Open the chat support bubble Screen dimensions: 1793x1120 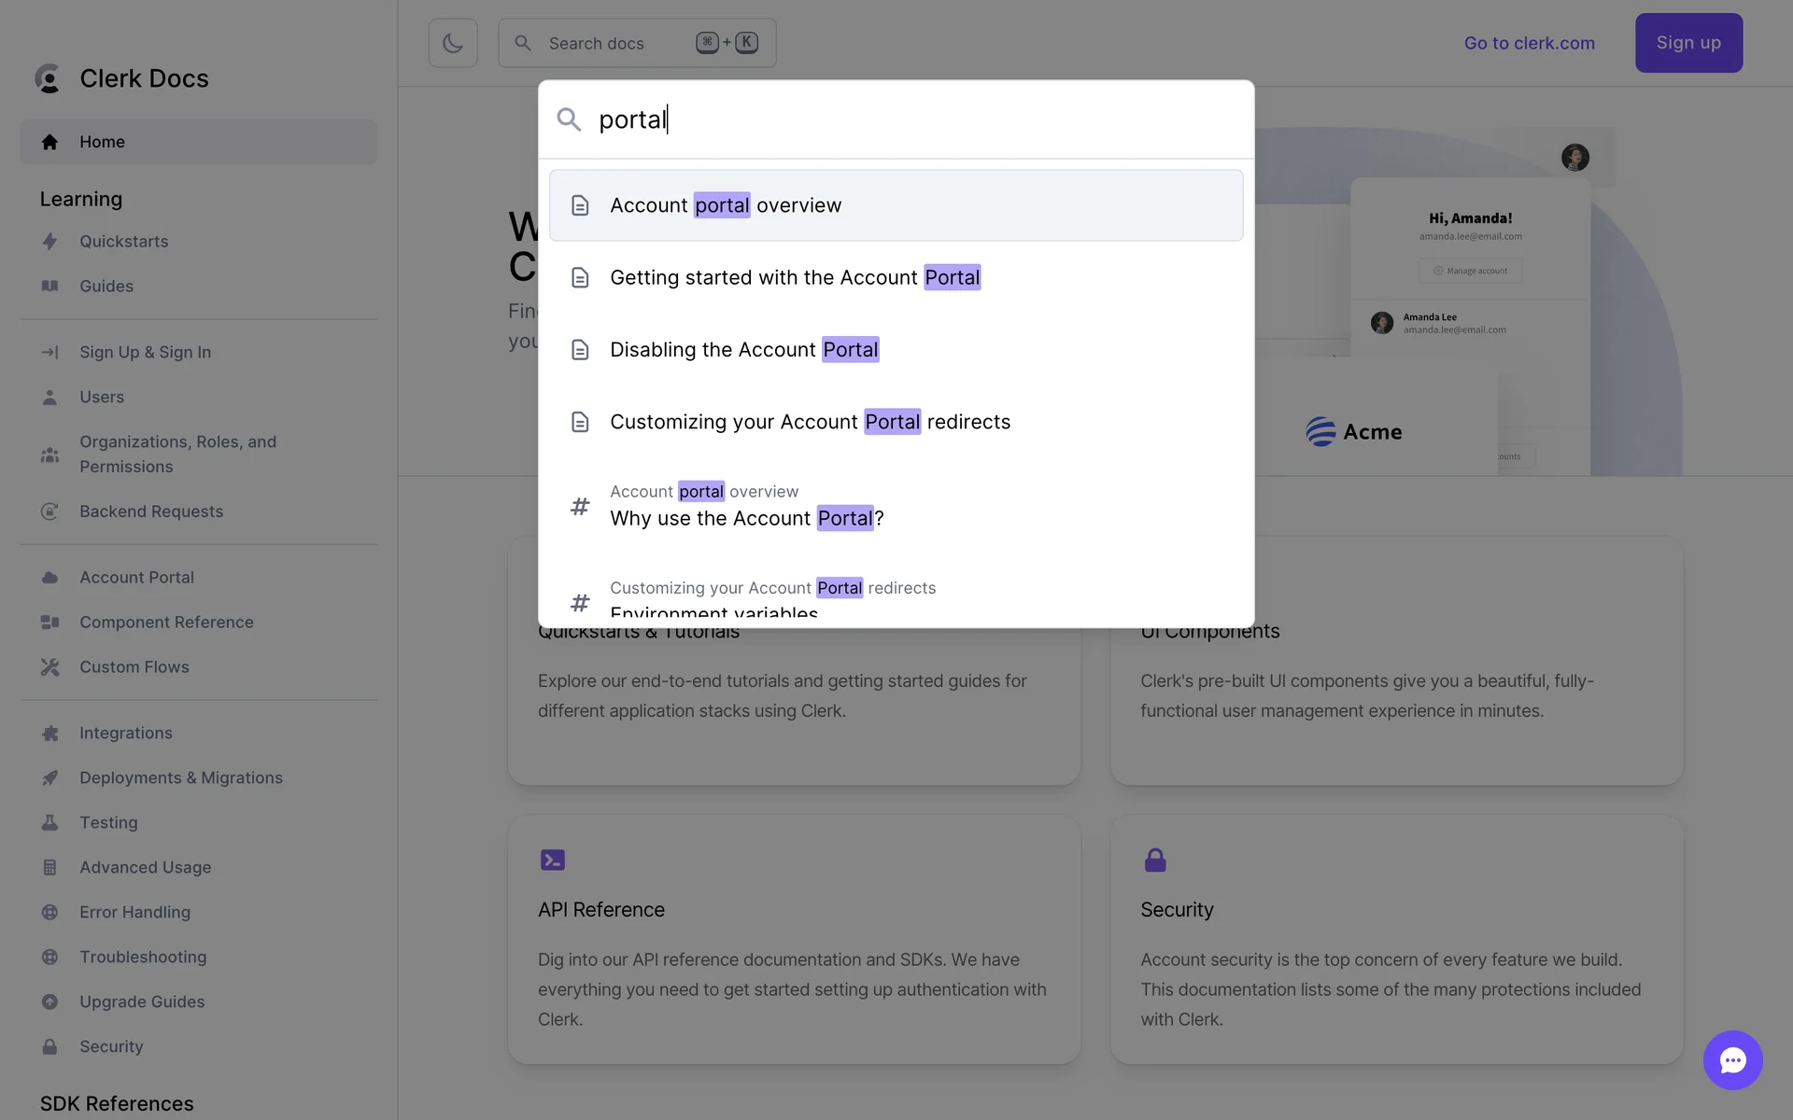coord(1732,1060)
